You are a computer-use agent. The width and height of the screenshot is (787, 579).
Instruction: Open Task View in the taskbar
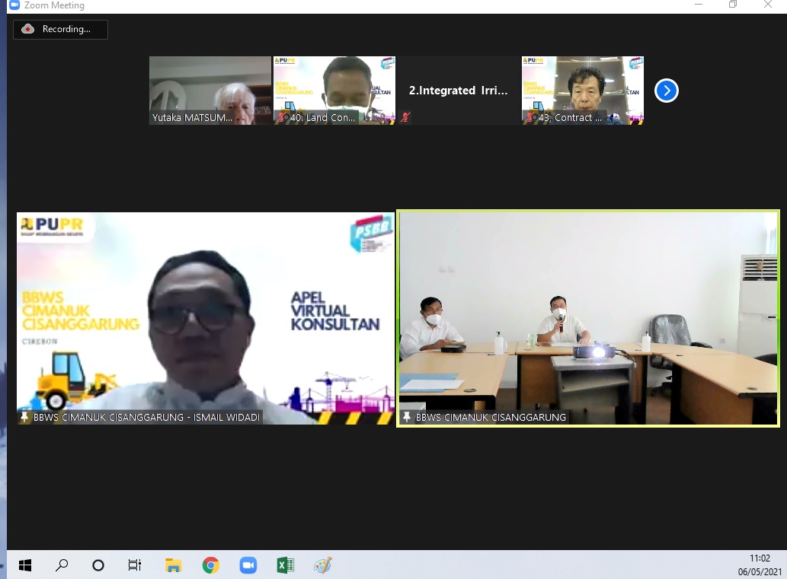click(x=135, y=565)
